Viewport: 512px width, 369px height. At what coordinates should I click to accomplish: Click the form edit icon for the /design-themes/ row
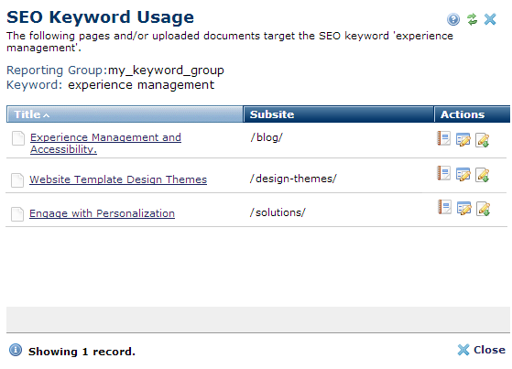pos(463,174)
